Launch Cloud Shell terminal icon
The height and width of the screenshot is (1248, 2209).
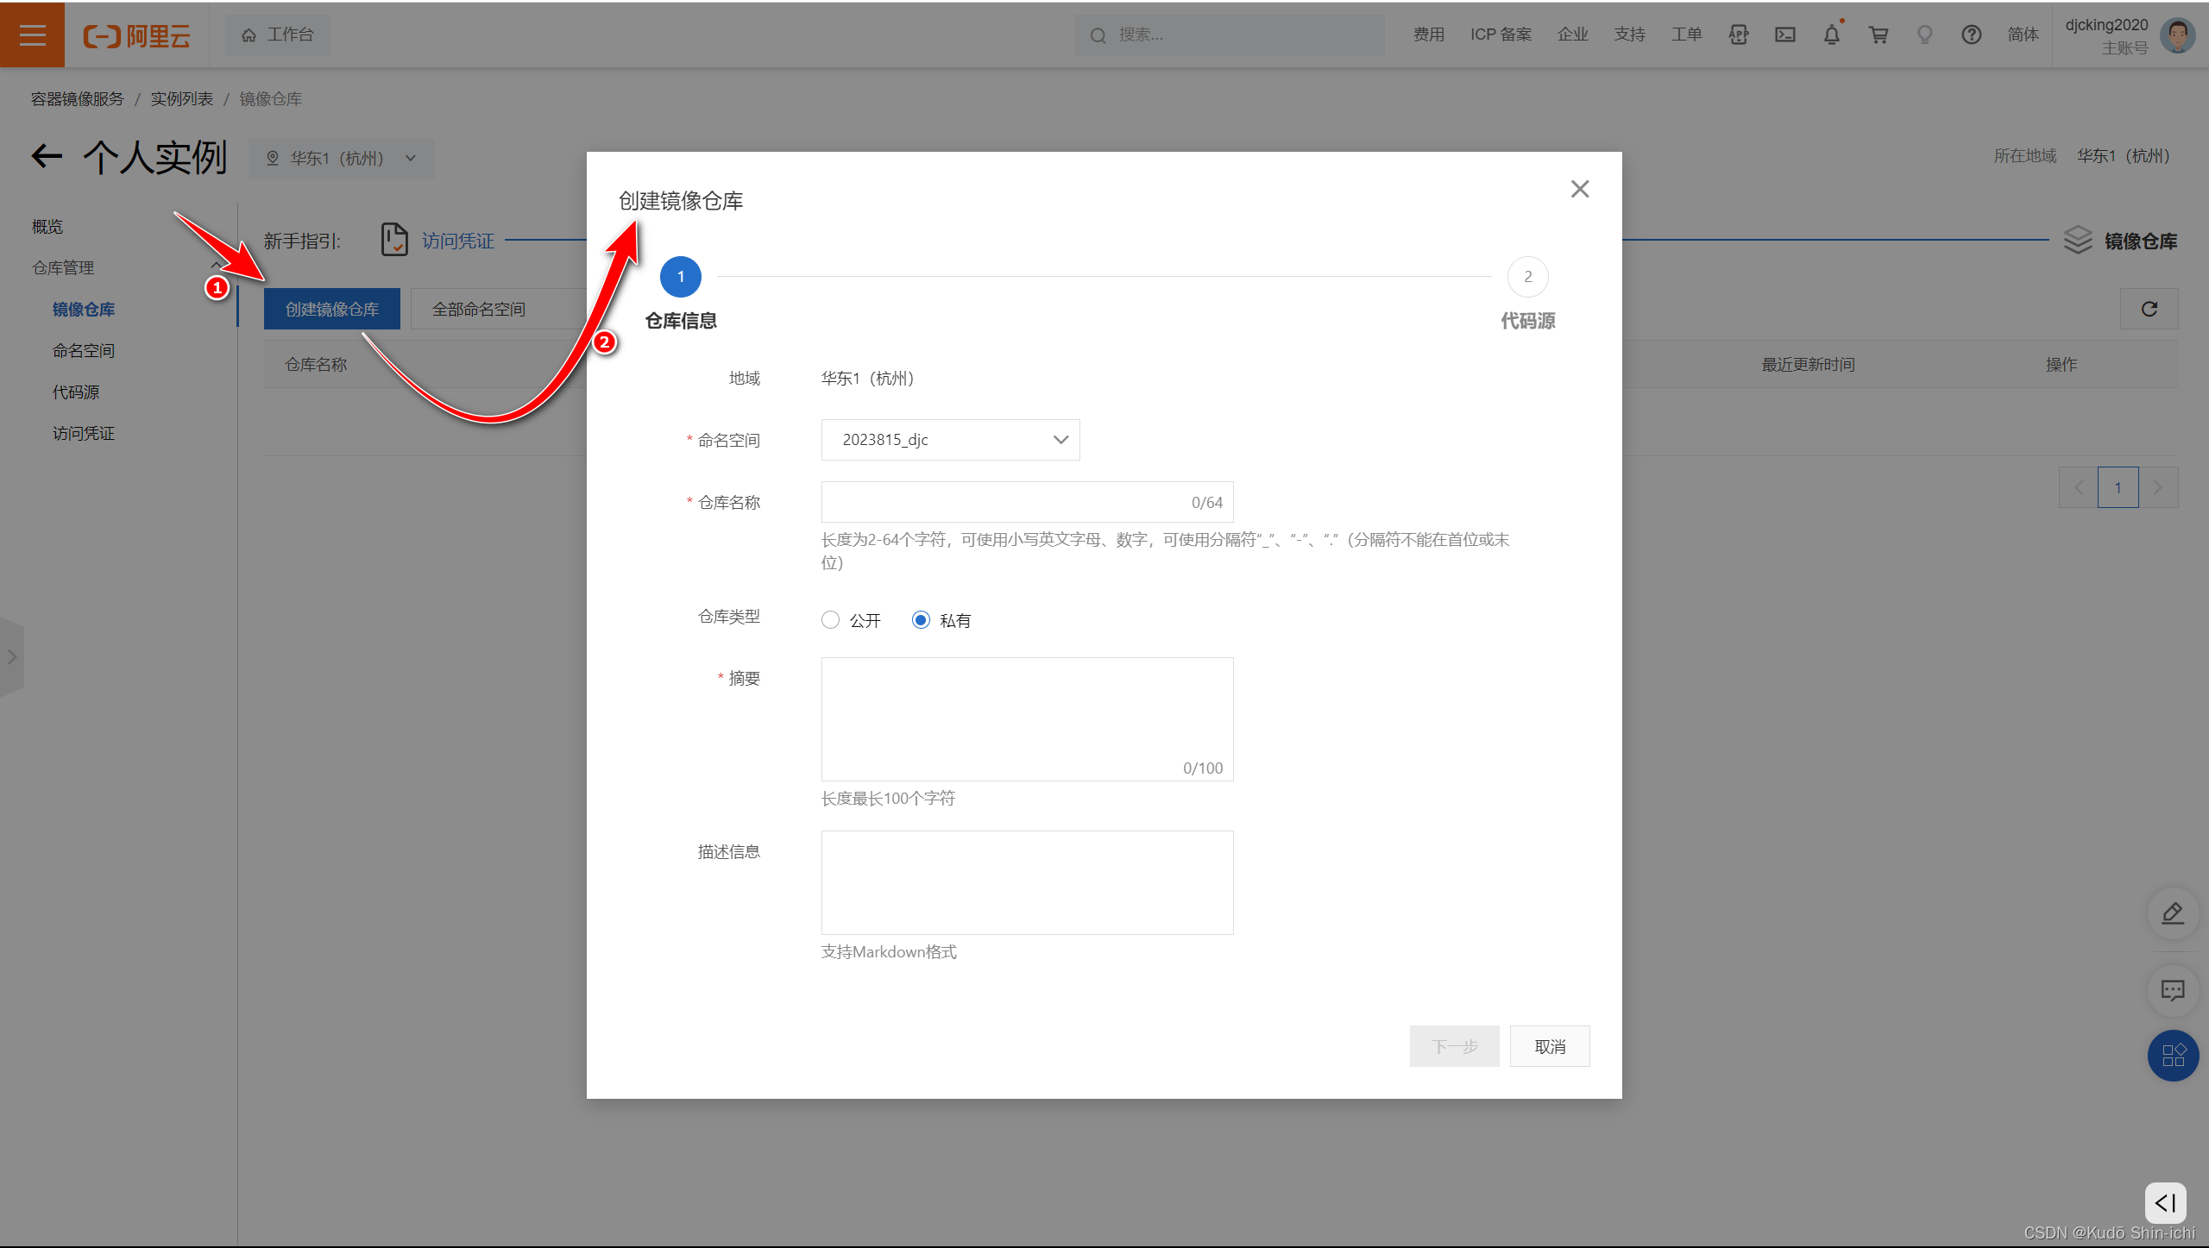pyautogui.click(x=1784, y=34)
